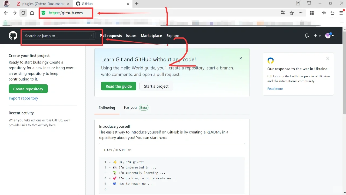
Task: Click the green Create repository button
Action: tap(28, 89)
